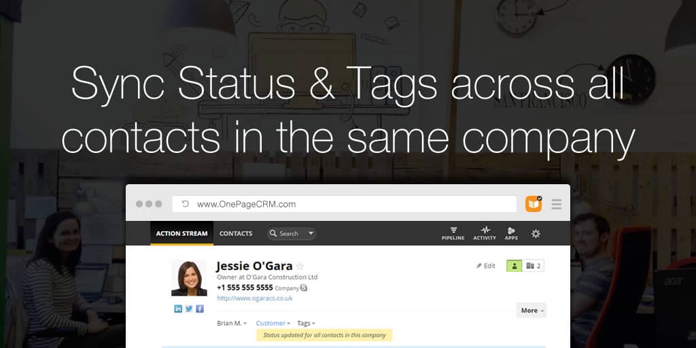Select the single contact view toggle
This screenshot has width=696, height=348.
pos(515,266)
